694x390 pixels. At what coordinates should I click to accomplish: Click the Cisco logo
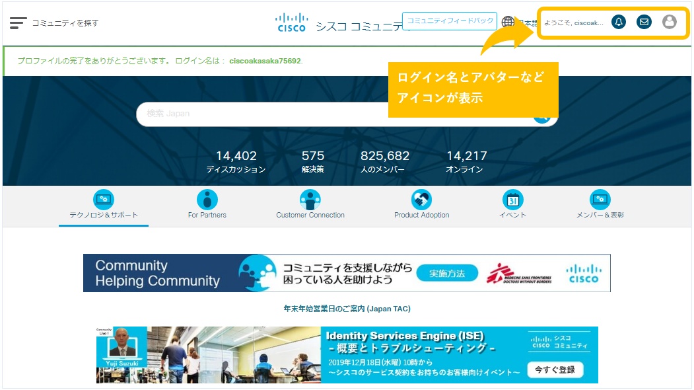[291, 21]
